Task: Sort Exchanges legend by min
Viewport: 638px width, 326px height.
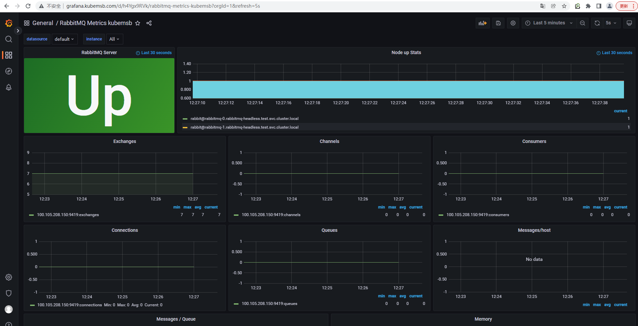Action: tap(177, 207)
